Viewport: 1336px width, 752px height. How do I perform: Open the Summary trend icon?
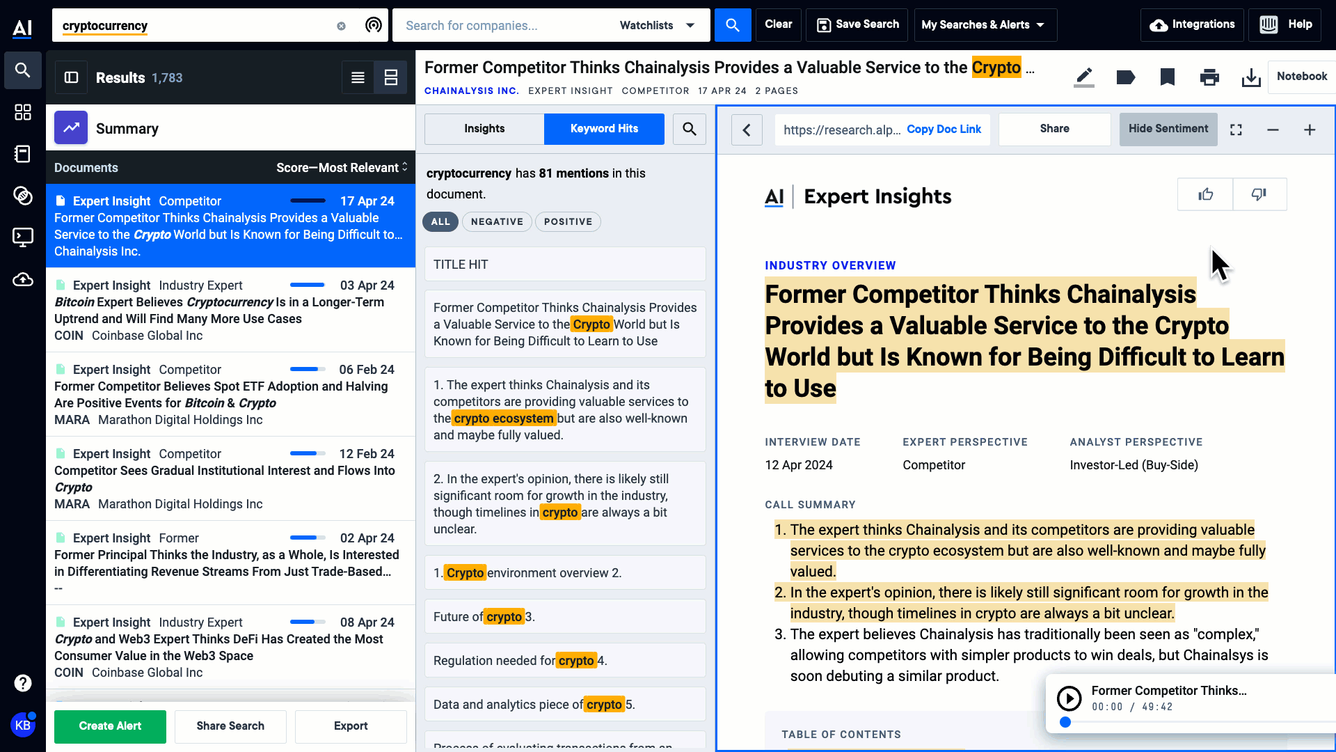(x=71, y=128)
